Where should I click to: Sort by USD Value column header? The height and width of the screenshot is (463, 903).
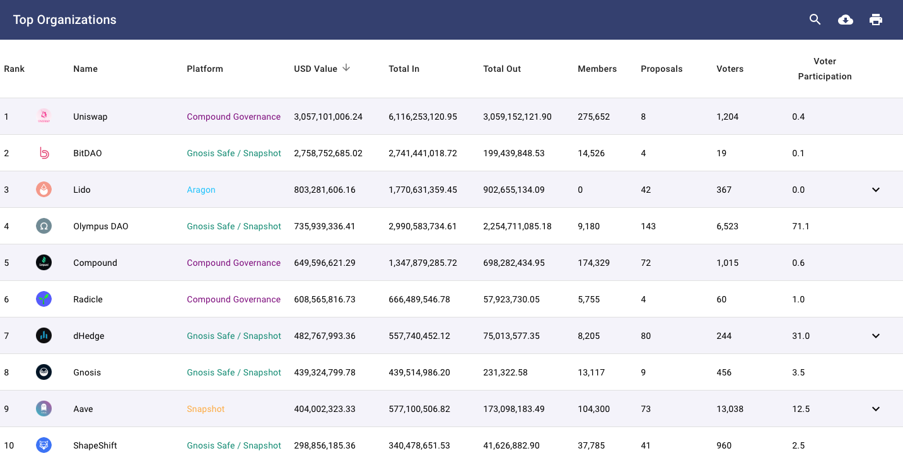click(x=315, y=69)
